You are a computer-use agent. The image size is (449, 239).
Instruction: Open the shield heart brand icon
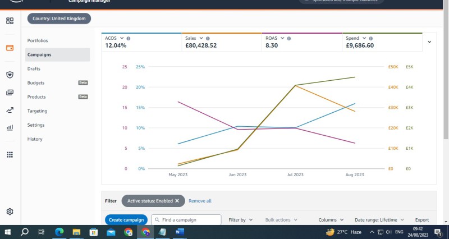(10, 75)
